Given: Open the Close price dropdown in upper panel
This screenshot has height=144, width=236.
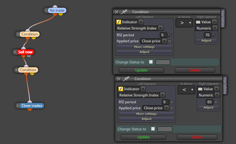Looking at the screenshot, I should click(x=164, y=41).
